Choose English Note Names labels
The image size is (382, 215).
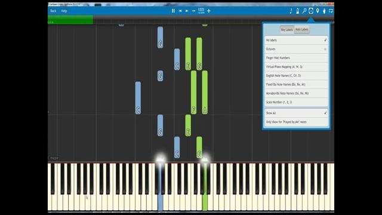coord(296,76)
